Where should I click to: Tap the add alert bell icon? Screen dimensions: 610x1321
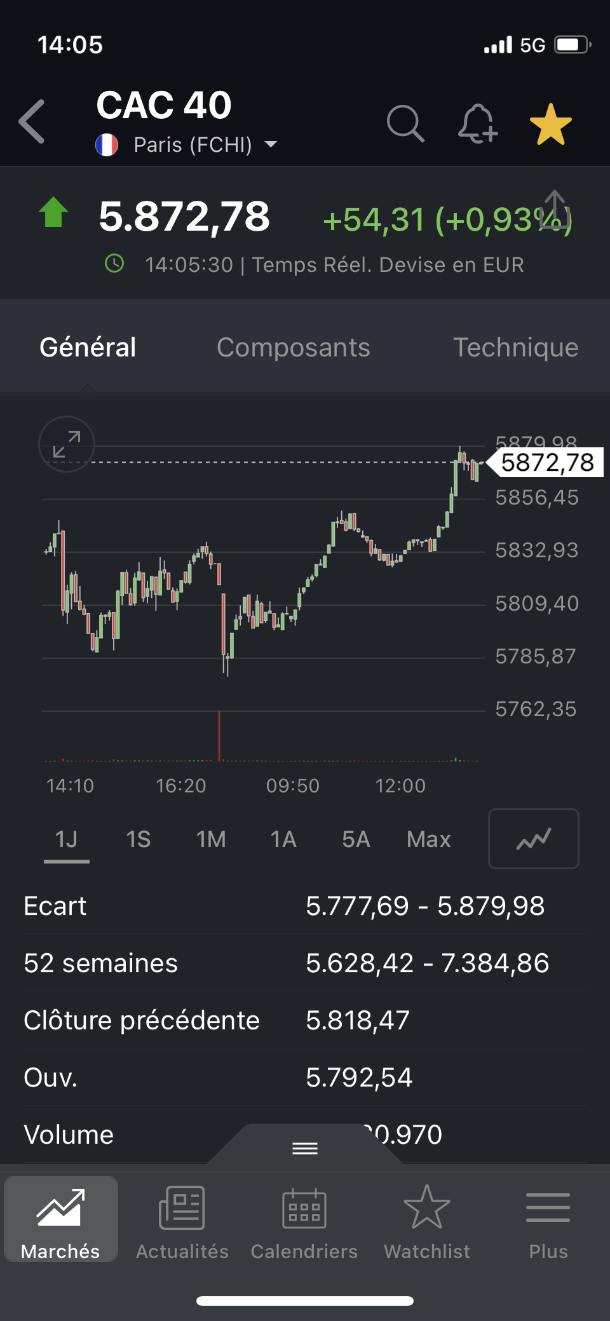477,123
